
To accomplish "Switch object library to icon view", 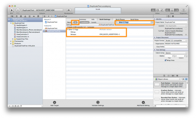I will [183, 79].
